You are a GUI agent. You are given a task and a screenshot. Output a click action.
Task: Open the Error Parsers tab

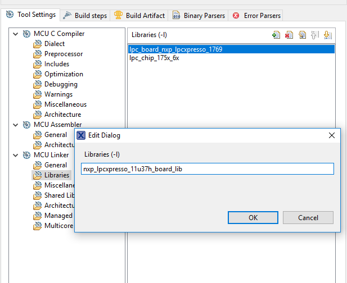256,16
